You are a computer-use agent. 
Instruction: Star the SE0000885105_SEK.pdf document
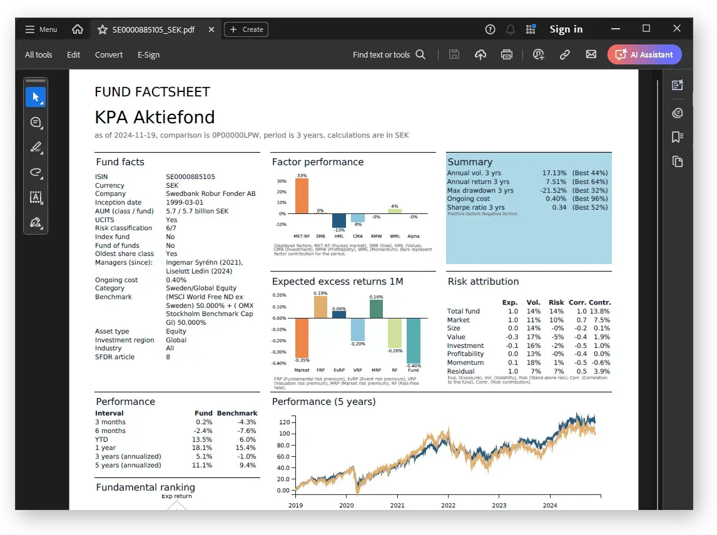click(x=103, y=30)
